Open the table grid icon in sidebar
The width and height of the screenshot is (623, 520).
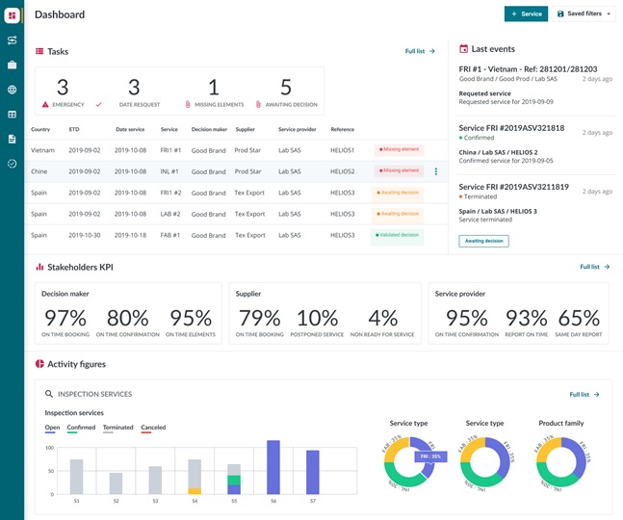pyautogui.click(x=12, y=115)
